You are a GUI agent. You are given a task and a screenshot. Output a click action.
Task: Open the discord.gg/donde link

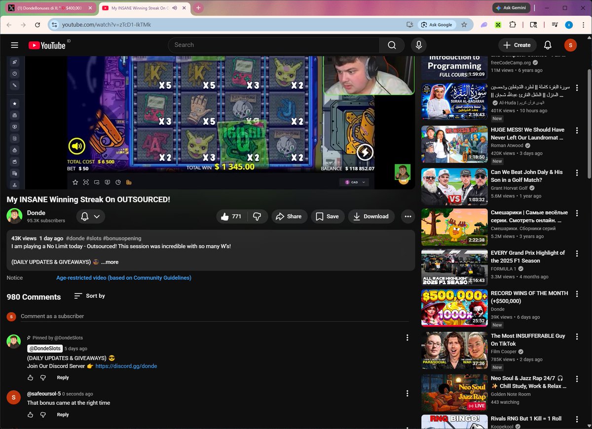pos(126,366)
